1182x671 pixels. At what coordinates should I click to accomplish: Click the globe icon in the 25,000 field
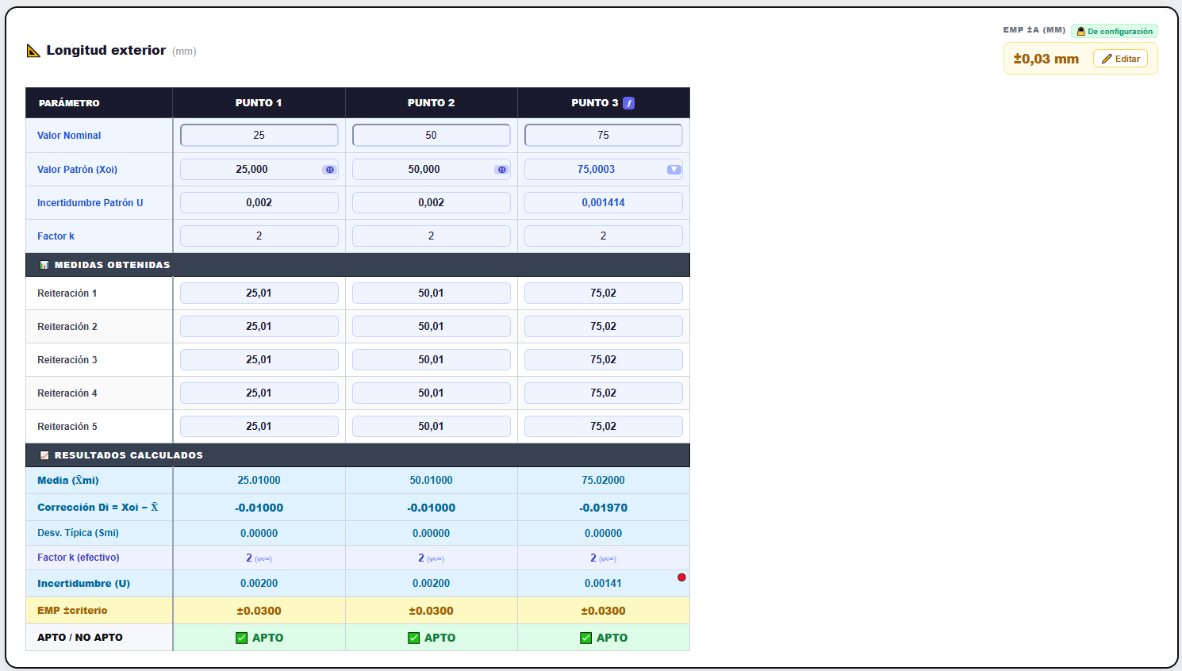[329, 170]
